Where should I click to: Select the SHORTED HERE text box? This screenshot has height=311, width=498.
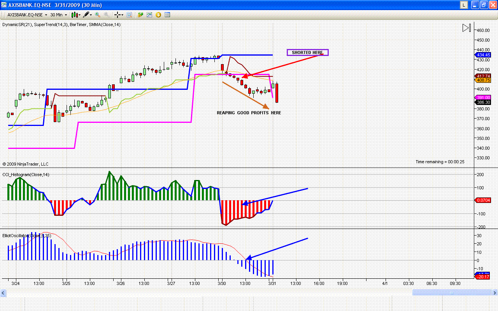click(x=307, y=52)
